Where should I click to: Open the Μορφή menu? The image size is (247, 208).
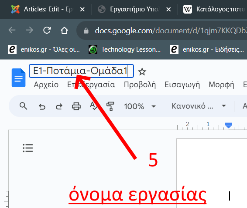[221, 85]
